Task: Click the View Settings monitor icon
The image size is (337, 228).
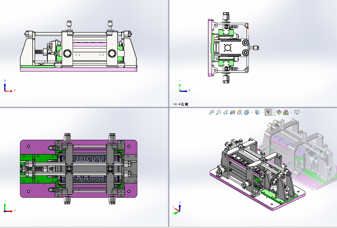Action: click(297, 112)
